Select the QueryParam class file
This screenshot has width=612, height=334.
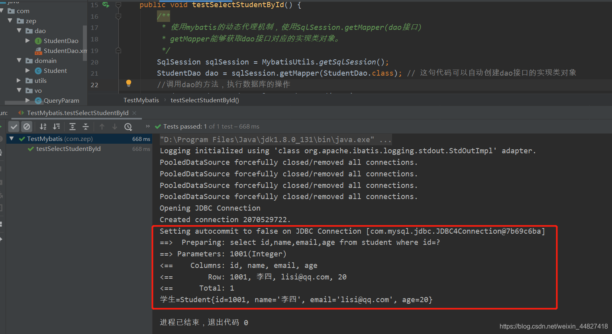tap(57, 100)
